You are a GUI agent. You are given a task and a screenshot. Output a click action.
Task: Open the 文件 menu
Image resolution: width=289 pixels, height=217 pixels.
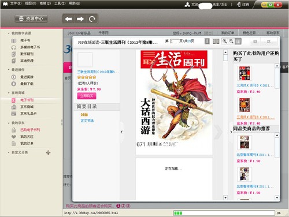(x=16, y=3)
